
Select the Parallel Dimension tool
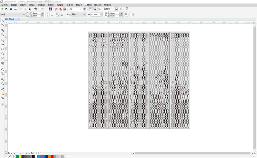coord(3,69)
